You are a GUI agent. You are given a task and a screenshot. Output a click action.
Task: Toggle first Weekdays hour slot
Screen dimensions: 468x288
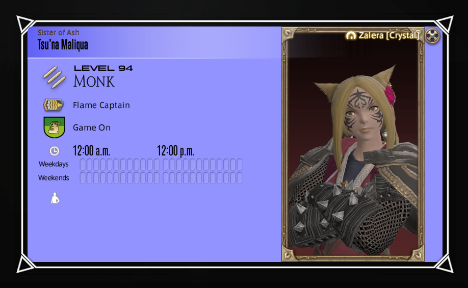[x=83, y=165]
